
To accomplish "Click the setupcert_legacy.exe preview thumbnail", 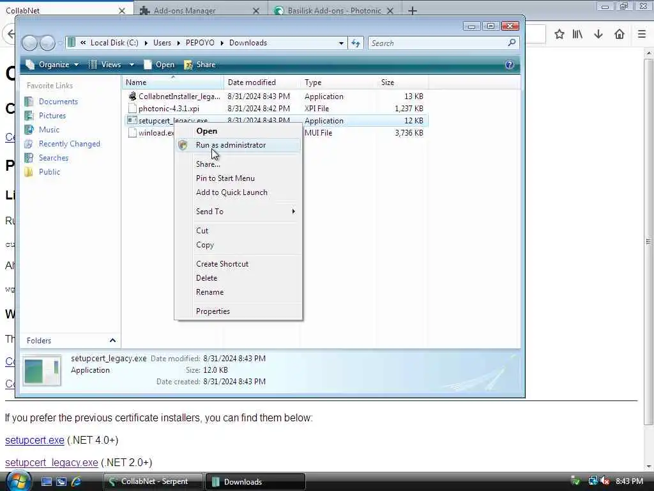I will pyautogui.click(x=42, y=370).
